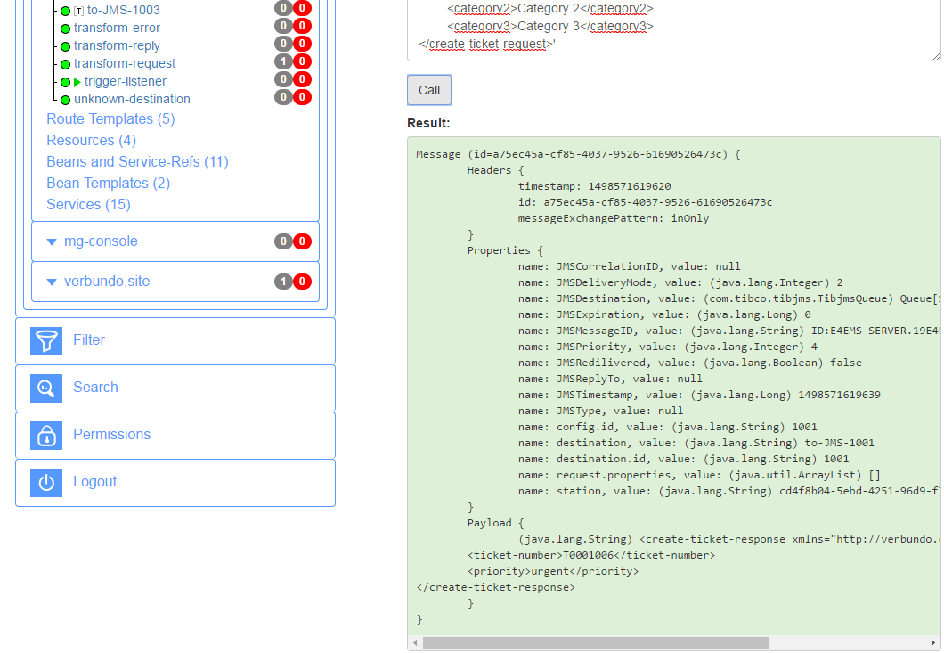The image size is (944, 653).
Task: Click green status dot next to transform-error
Action: (x=65, y=29)
